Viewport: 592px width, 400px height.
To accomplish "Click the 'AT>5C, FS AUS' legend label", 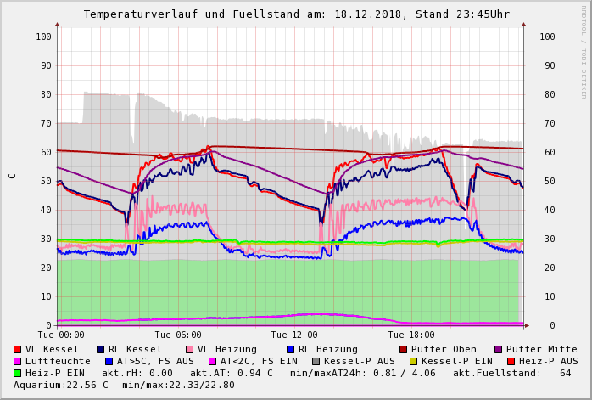I will click(x=157, y=361).
